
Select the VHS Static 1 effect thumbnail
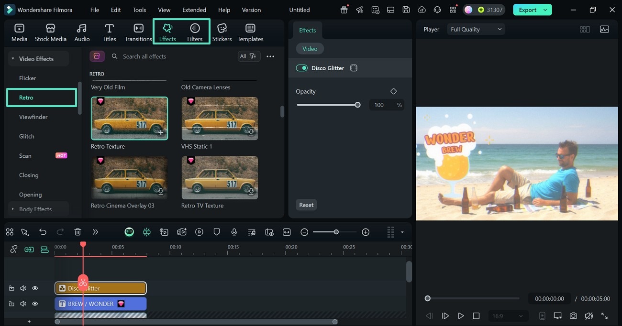pos(220,118)
